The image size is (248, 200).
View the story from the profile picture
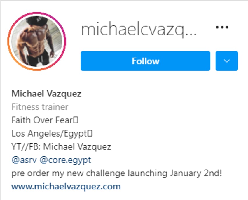[37, 41]
